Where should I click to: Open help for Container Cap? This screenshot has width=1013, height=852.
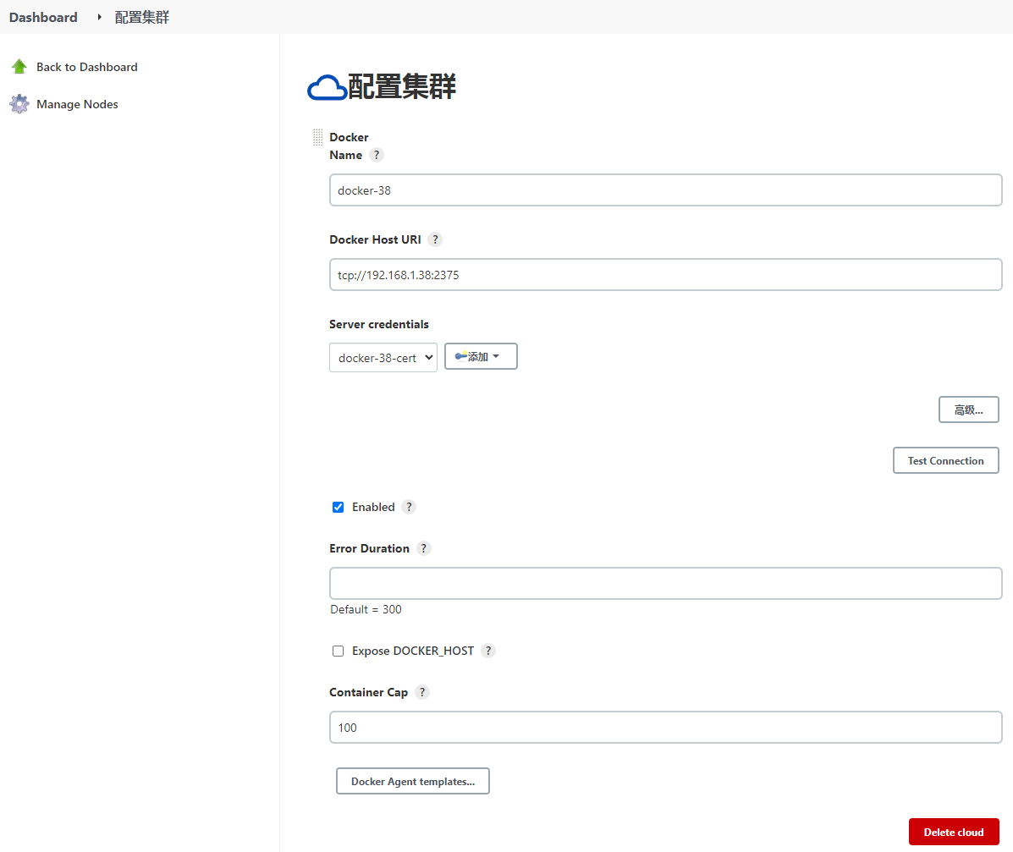point(422,692)
